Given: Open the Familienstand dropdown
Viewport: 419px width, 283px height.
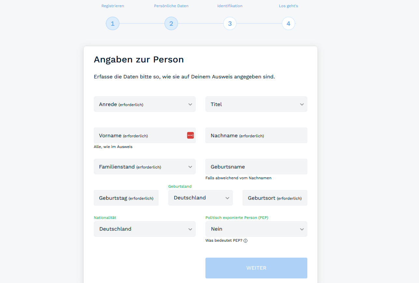Looking at the screenshot, I should [145, 167].
